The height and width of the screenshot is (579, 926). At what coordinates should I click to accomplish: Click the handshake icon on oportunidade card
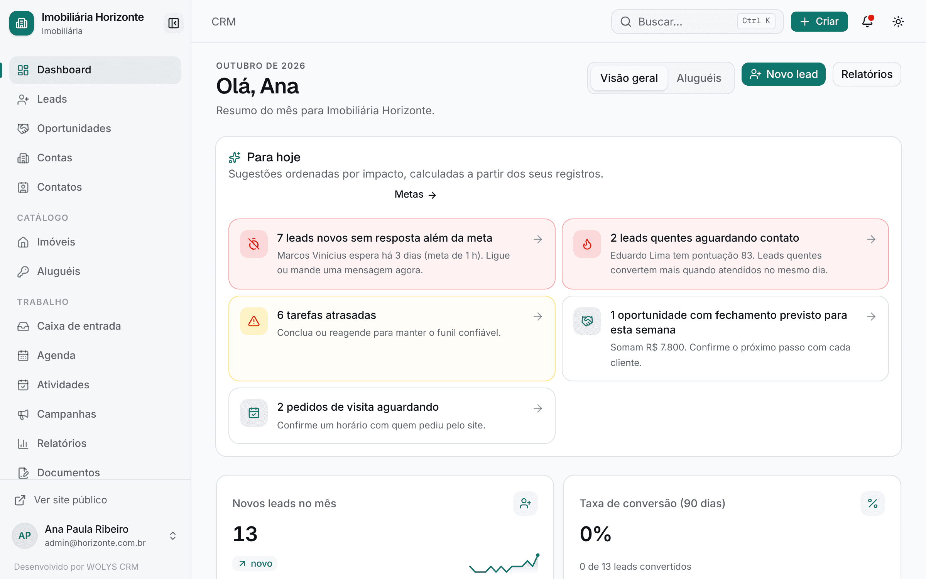[x=587, y=321]
